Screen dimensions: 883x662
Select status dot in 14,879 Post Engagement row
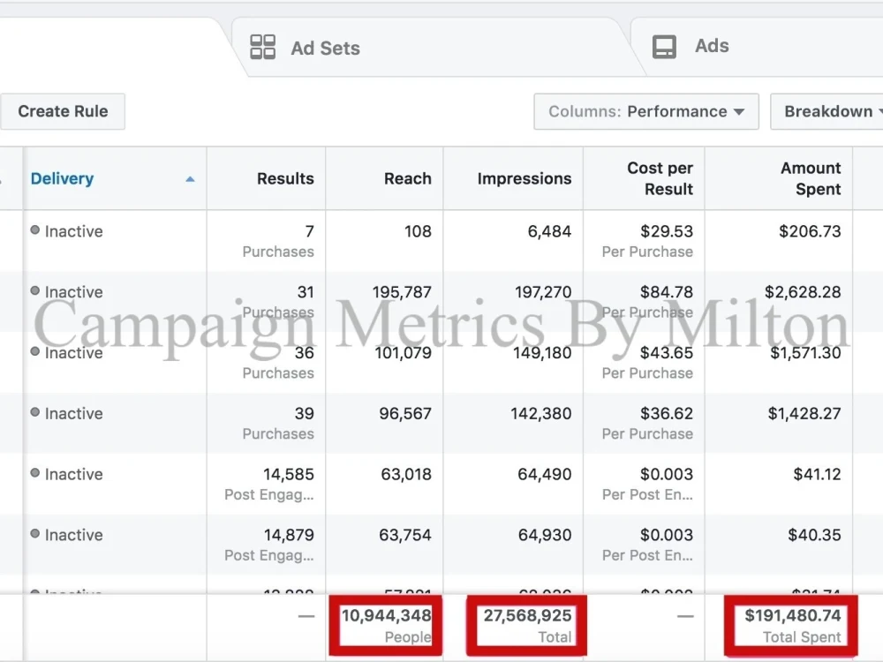tap(35, 534)
